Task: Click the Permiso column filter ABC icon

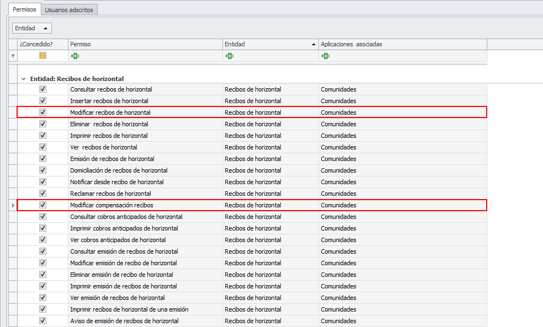Action: pos(74,56)
